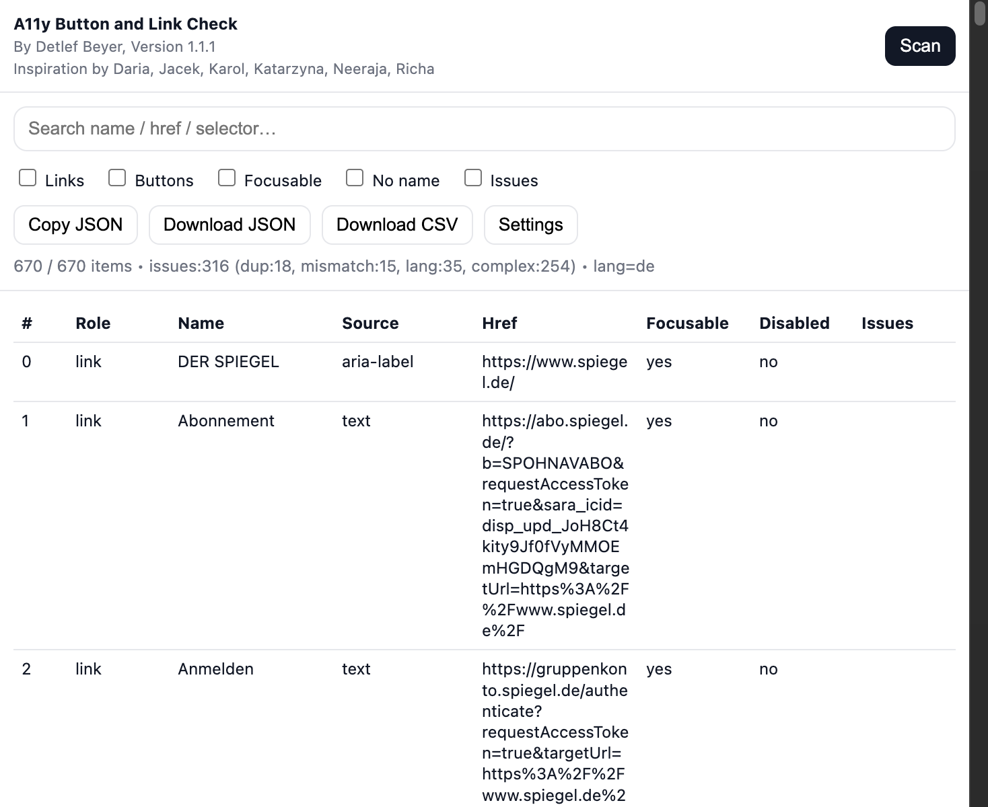Click the Issues column header
This screenshot has width=988, height=807.
pyautogui.click(x=887, y=323)
